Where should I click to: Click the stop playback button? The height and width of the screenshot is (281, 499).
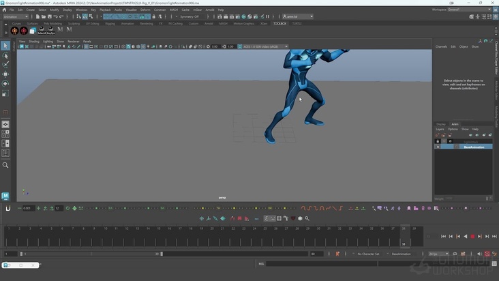coord(473,236)
